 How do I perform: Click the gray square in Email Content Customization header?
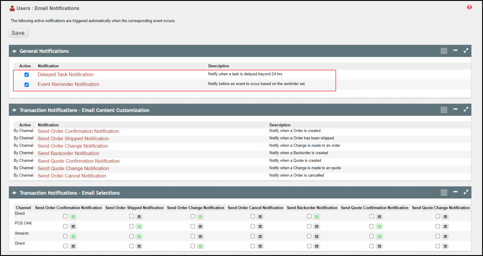(x=444, y=110)
